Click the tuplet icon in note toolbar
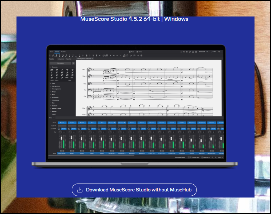 tap(124, 56)
